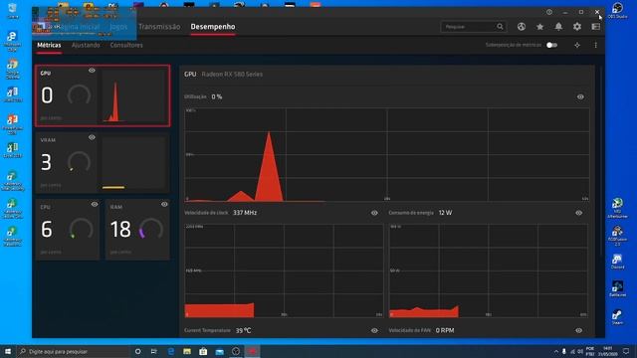Open File Explorer from taskbar

(x=187, y=351)
